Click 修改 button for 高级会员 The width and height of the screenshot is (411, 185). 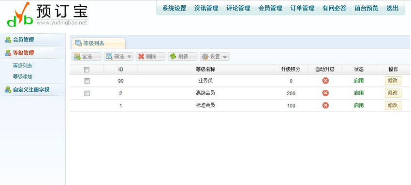393,93
